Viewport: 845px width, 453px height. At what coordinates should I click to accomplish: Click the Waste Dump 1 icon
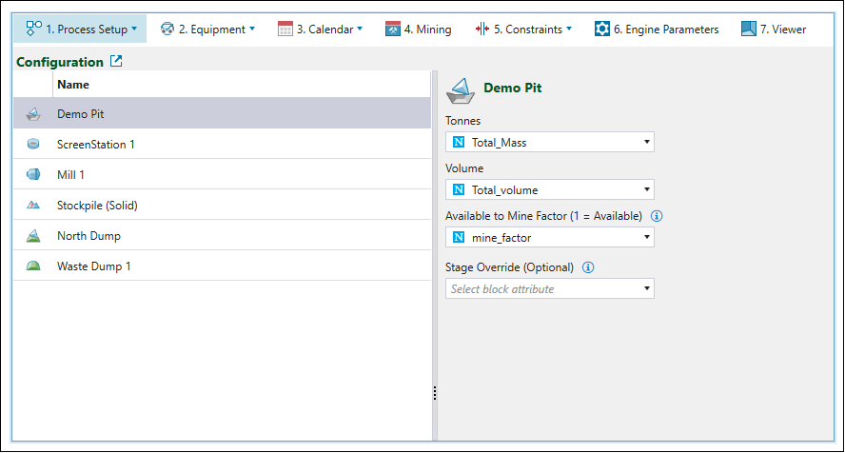point(33,266)
